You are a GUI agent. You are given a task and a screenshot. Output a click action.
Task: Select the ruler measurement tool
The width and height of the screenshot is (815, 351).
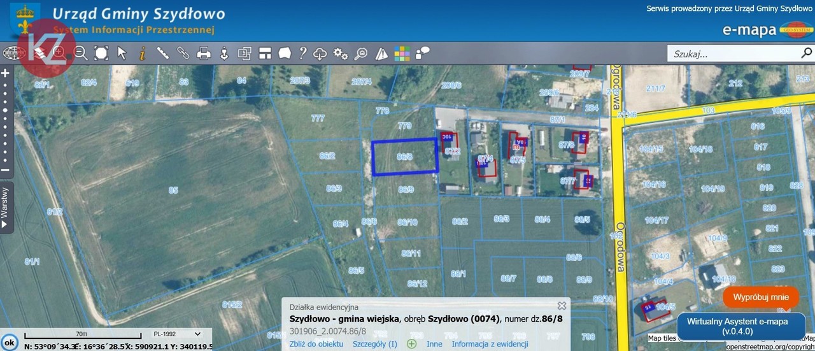click(162, 53)
